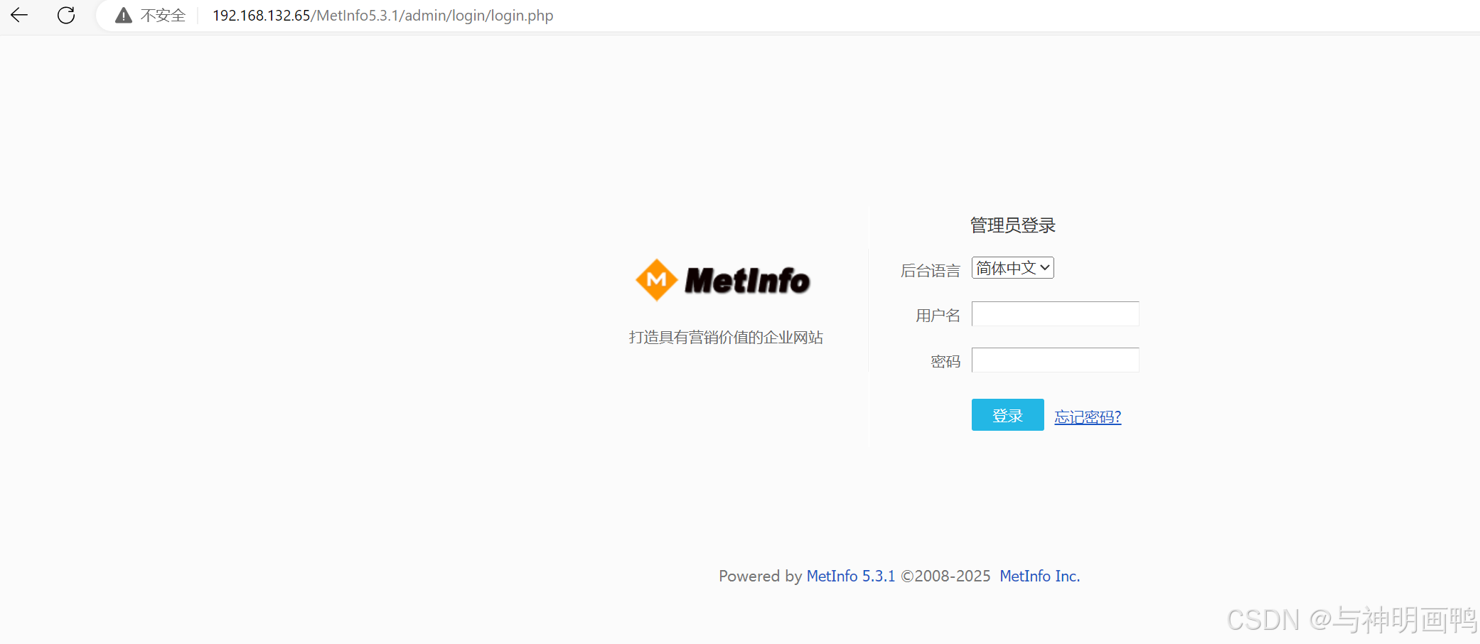Reload the page with the refresh icon
The image size is (1480, 644).
(x=66, y=15)
